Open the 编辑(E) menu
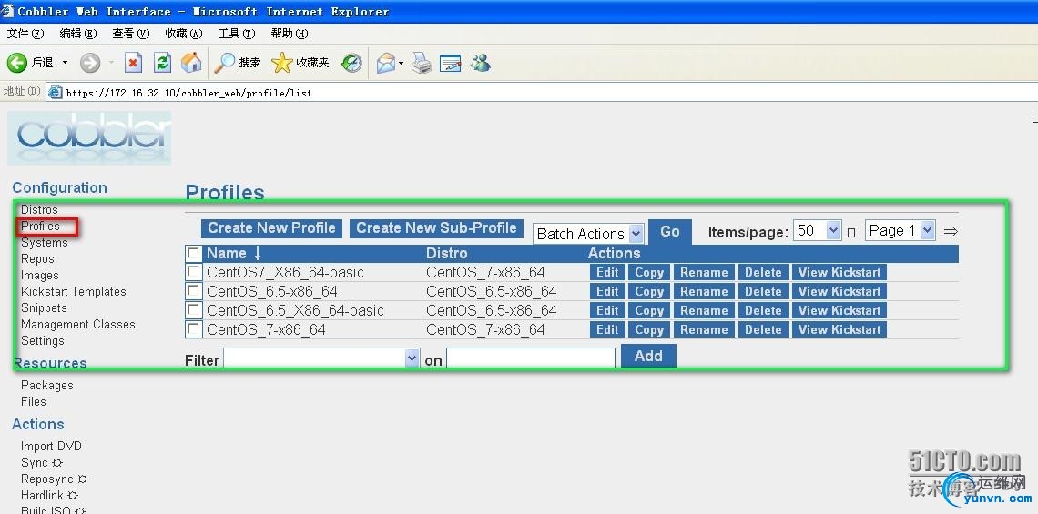This screenshot has height=514, width=1038. coord(78,34)
